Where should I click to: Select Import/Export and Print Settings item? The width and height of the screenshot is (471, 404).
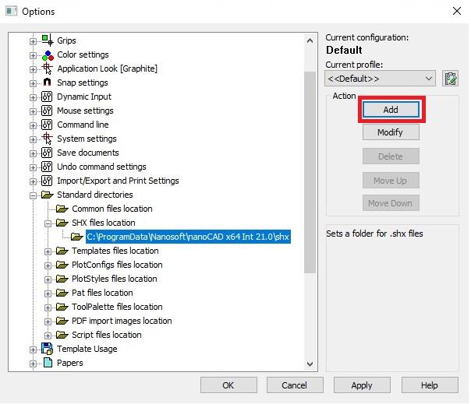click(x=118, y=181)
